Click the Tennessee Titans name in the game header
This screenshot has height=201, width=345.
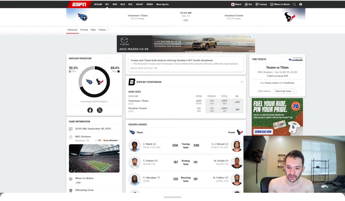click(x=137, y=15)
